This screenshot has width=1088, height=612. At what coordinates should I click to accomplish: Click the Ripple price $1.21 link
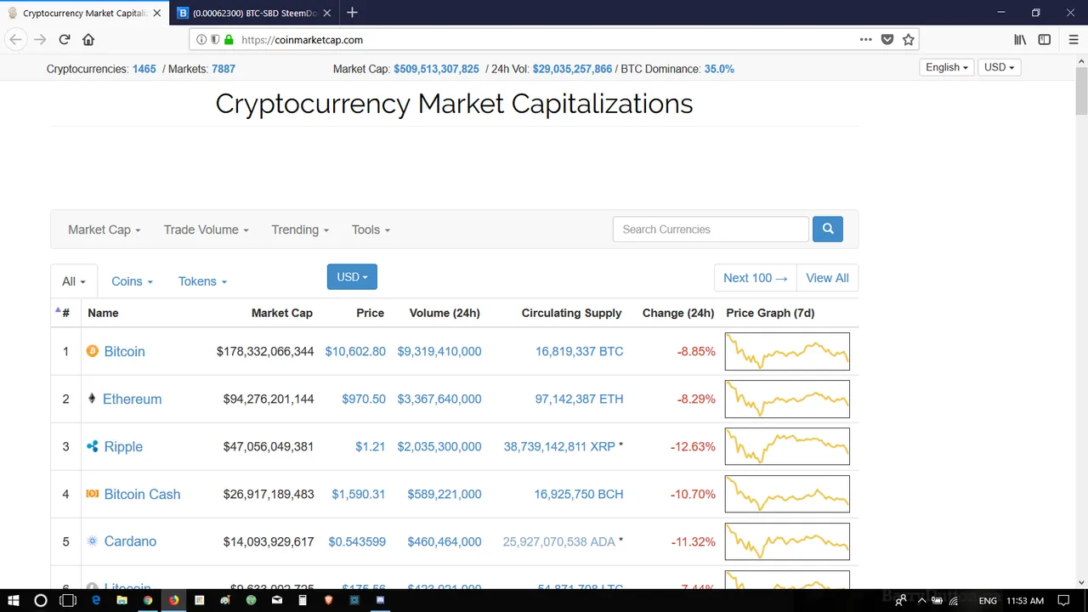coord(370,446)
